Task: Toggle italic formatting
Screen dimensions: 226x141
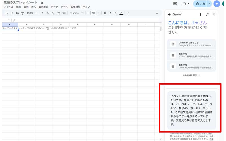Action: (x=110, y=13)
